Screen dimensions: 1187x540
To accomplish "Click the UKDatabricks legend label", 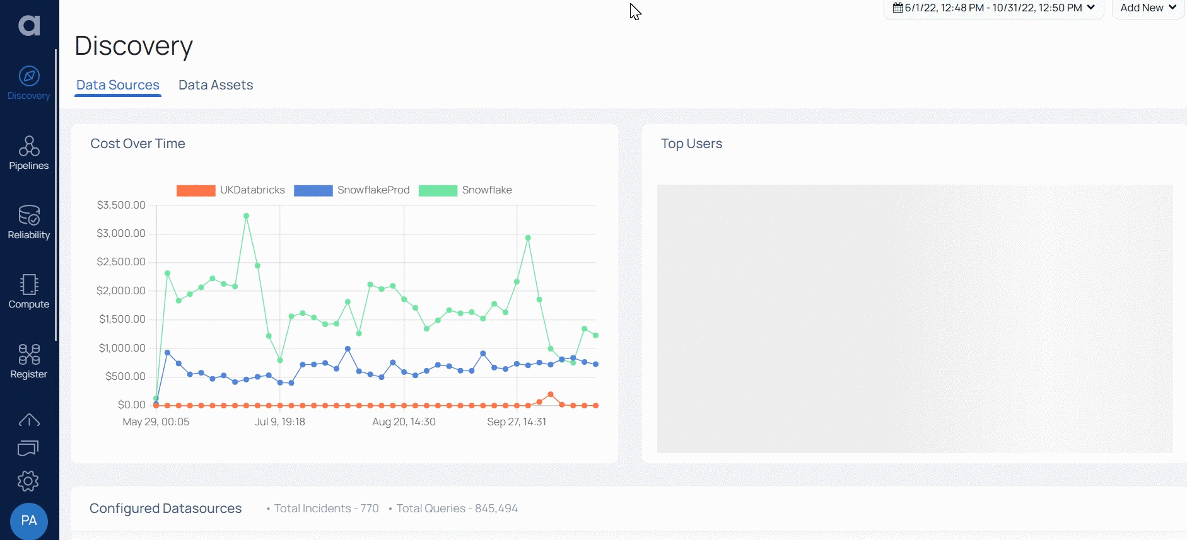I will (x=252, y=190).
